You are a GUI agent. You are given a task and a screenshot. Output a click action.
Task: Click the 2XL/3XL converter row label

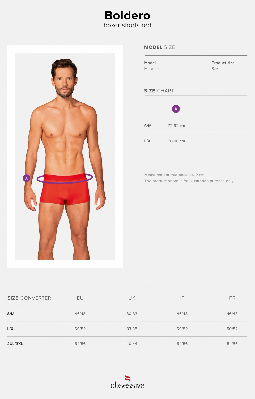(15, 344)
